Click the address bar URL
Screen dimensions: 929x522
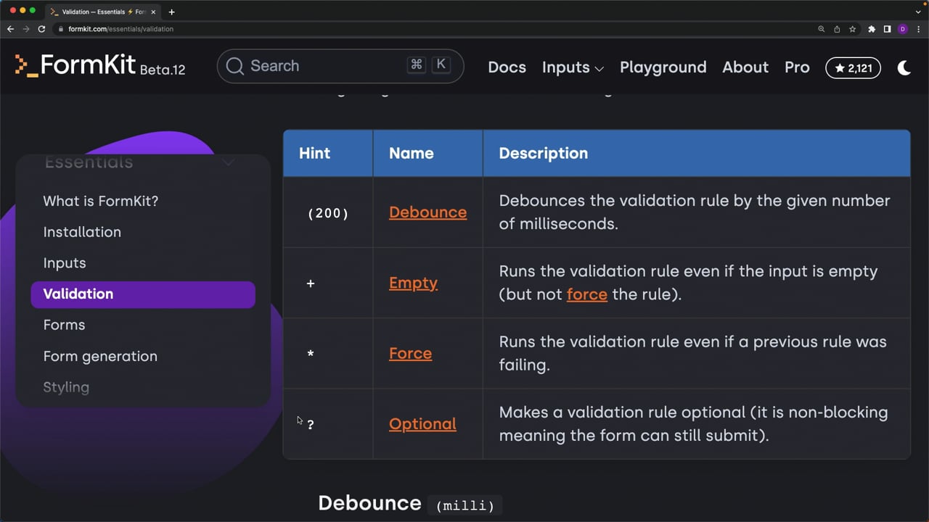pyautogui.click(x=121, y=29)
